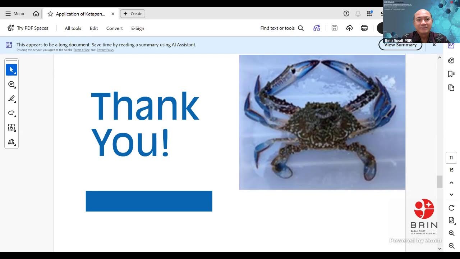Open the Help question mark icon
This screenshot has width=460, height=259.
pos(346,14)
